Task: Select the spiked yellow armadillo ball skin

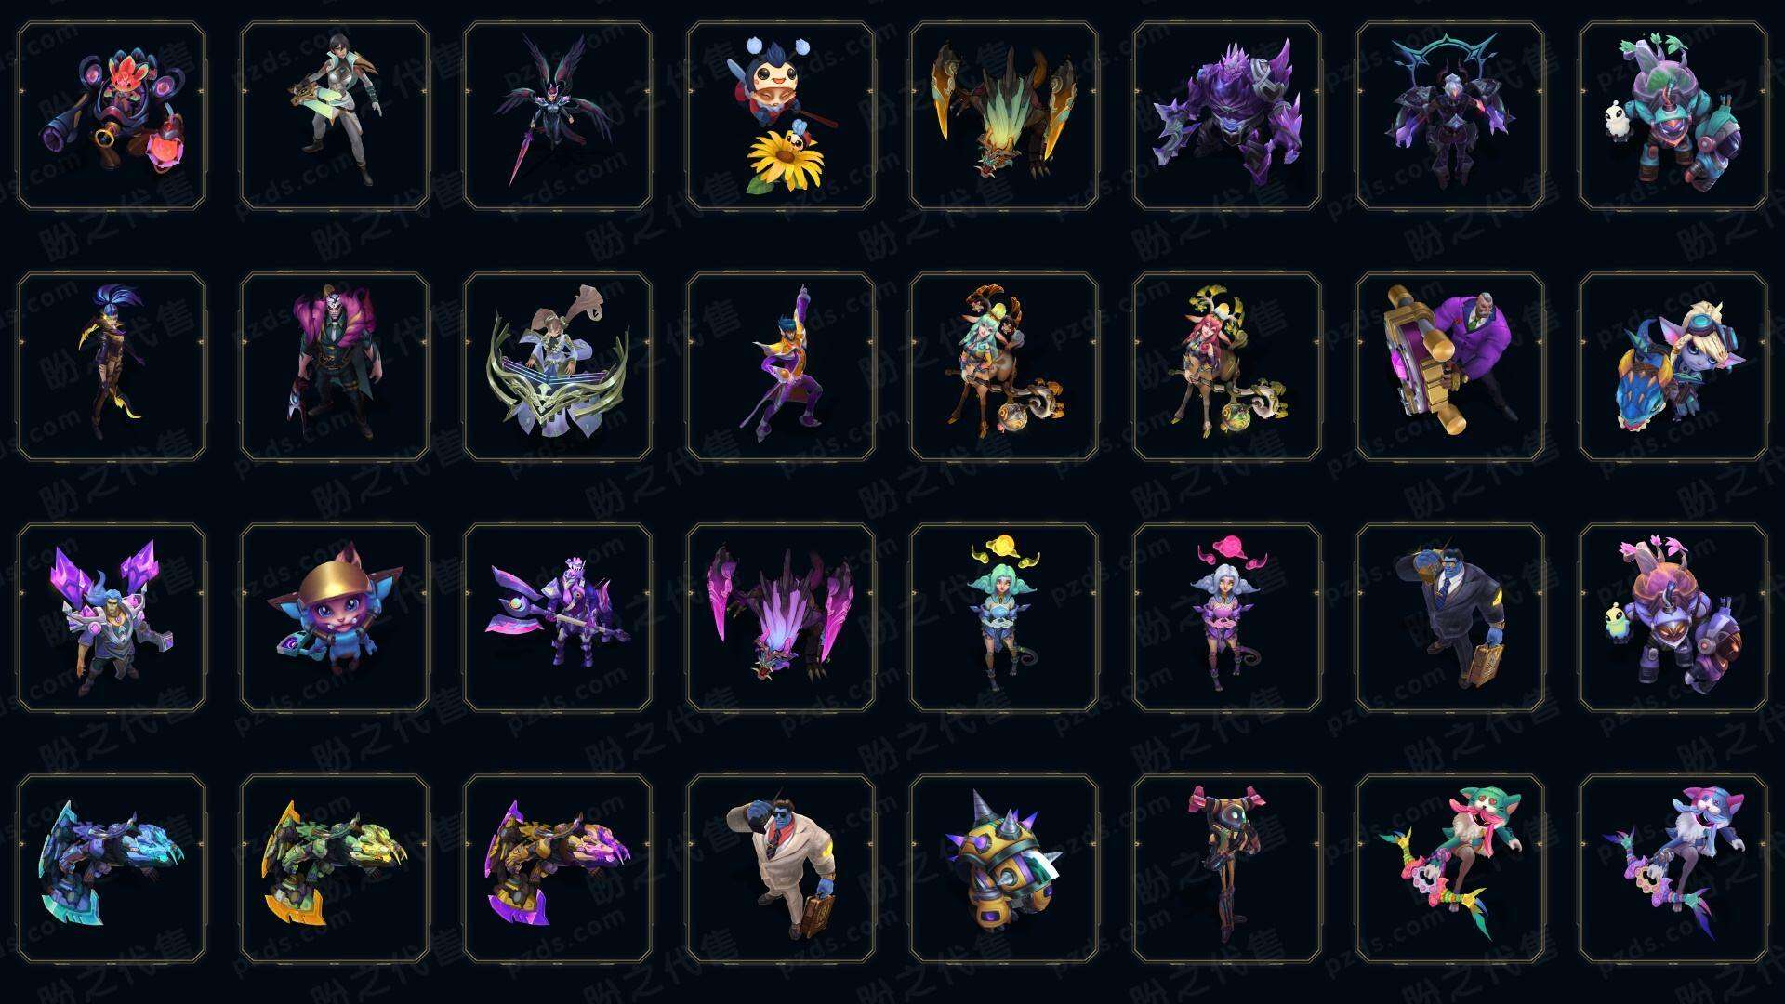Action: tap(1004, 868)
